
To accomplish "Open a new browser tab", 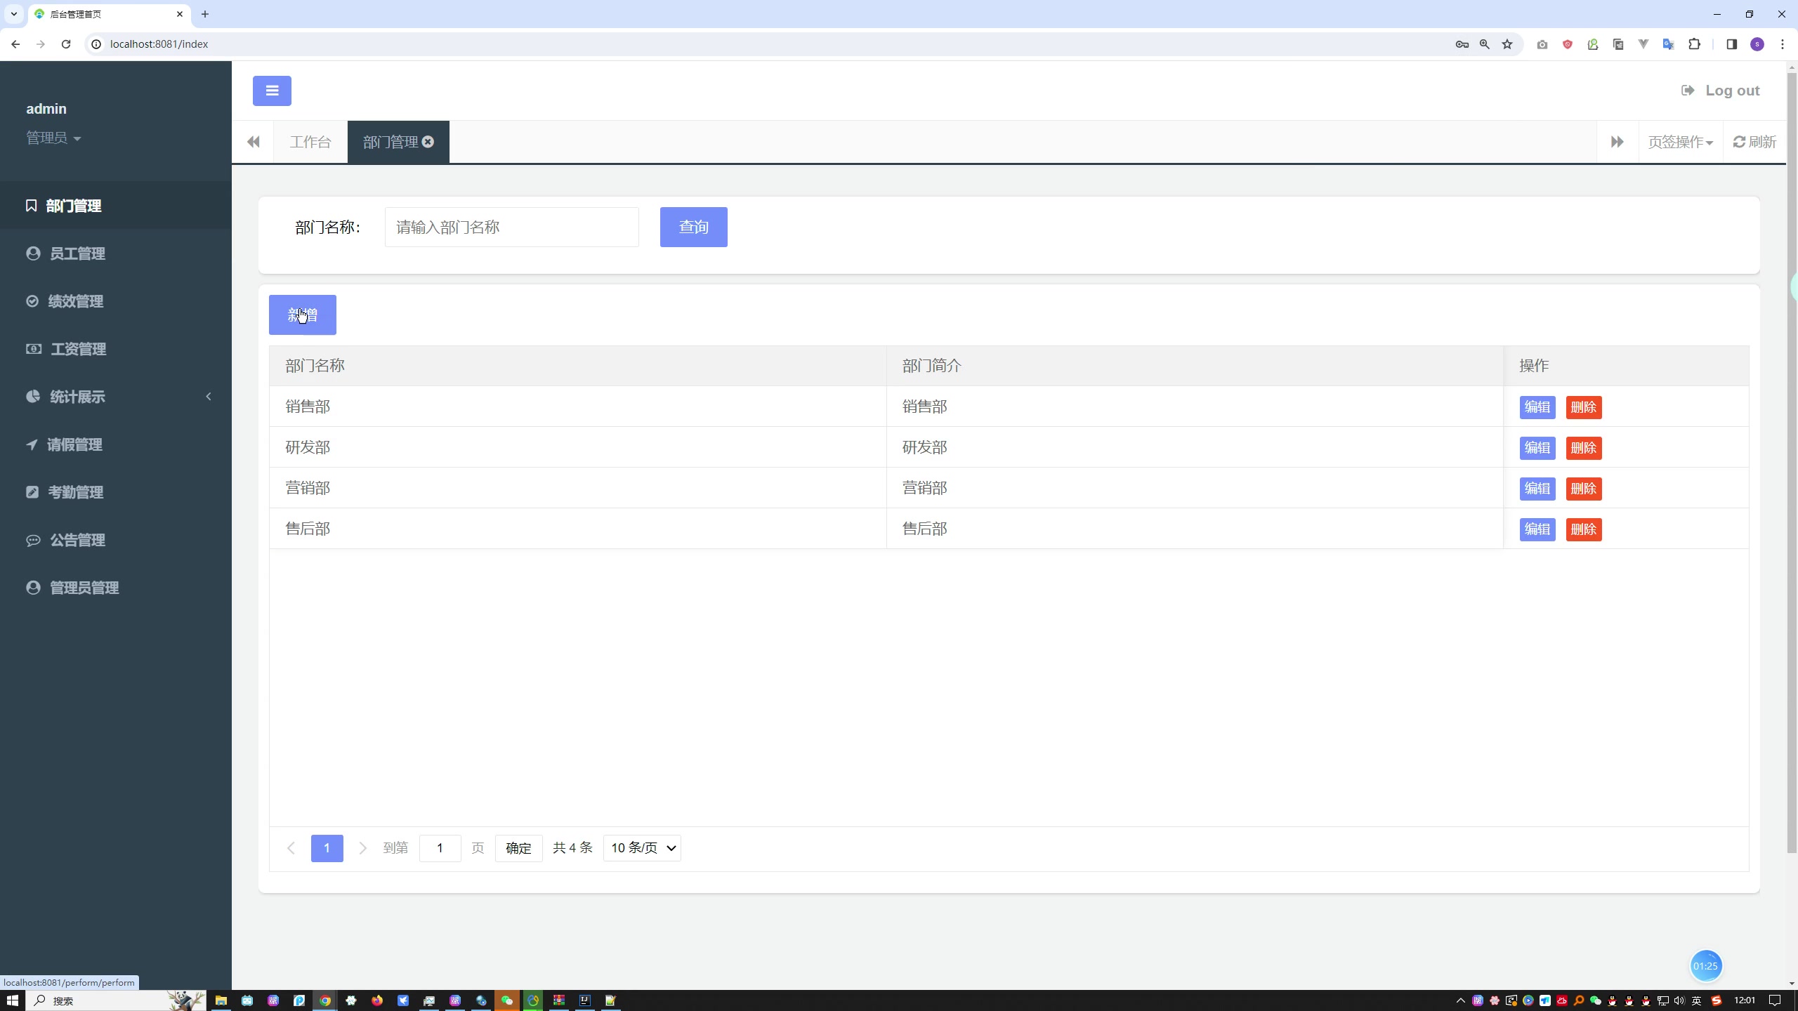I will coord(205,14).
